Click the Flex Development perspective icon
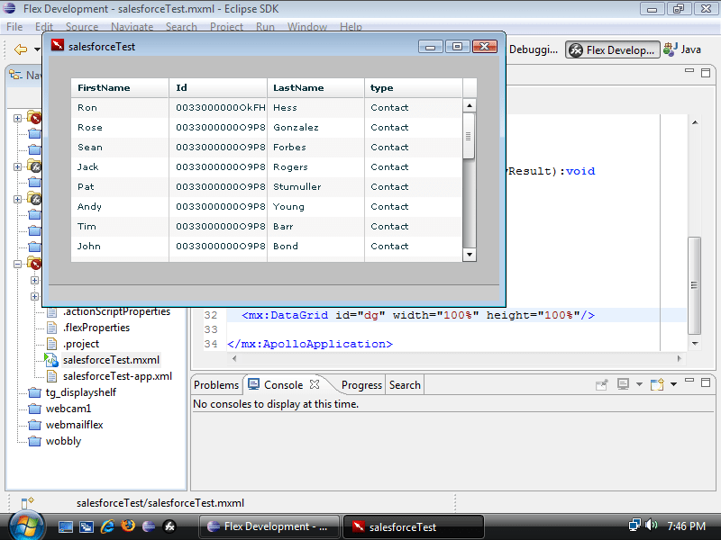Viewport: 721px width, 540px height. click(x=575, y=49)
